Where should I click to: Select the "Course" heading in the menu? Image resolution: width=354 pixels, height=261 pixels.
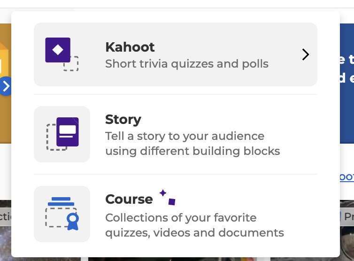(129, 199)
